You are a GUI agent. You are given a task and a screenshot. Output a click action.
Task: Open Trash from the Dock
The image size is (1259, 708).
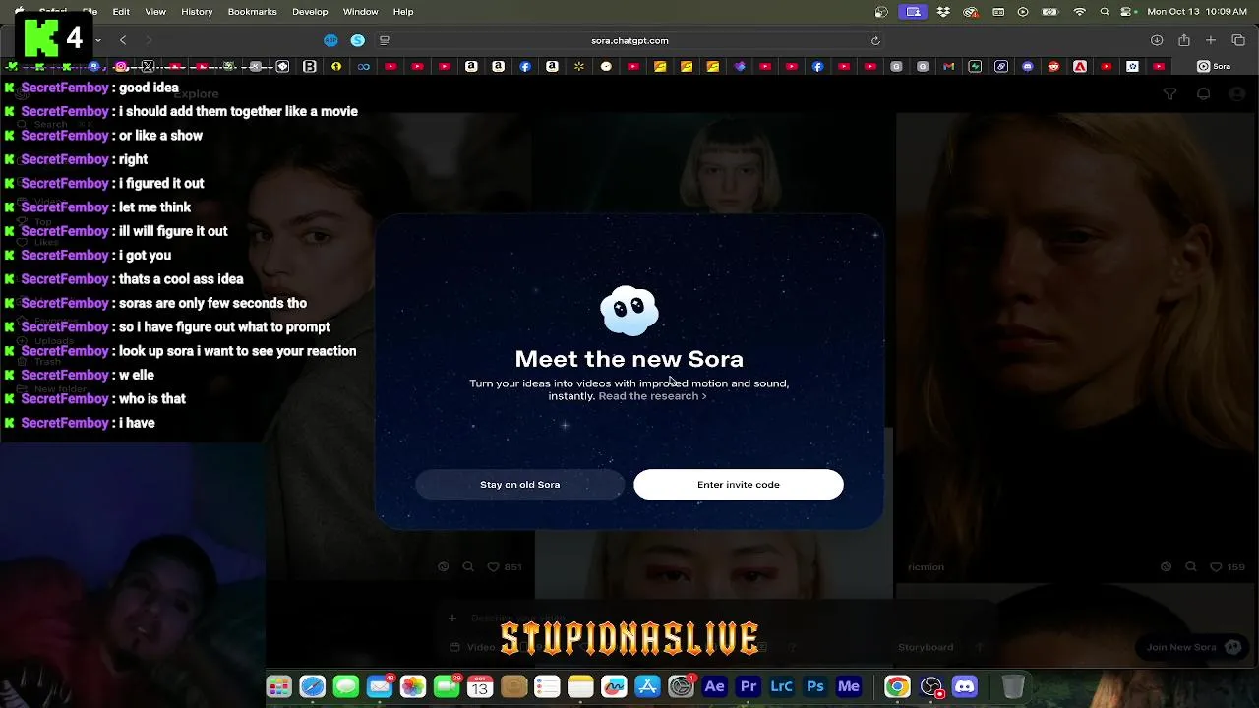[x=1013, y=686]
